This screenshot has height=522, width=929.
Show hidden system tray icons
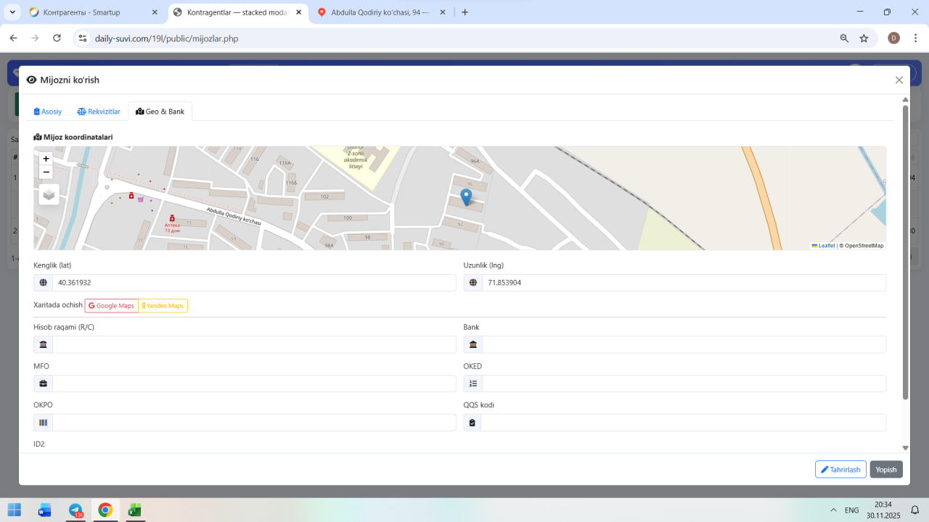(x=832, y=510)
